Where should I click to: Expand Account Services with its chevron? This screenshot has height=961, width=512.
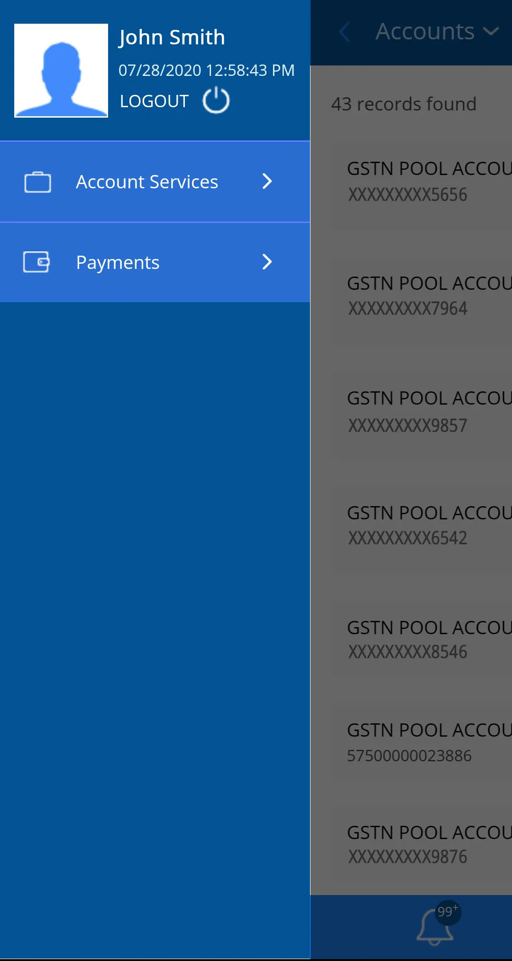267,181
